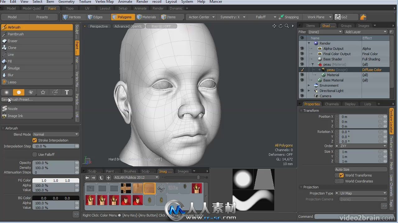This screenshot has width=398, height=223.
Task: Click the viewport move icon
Action: tap(274, 26)
